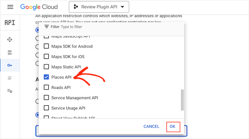Click the Maps SDK for Android label

pyautogui.click(x=72, y=46)
